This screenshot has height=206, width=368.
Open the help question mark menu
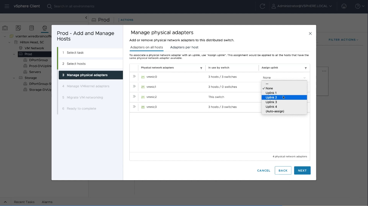click(359, 6)
